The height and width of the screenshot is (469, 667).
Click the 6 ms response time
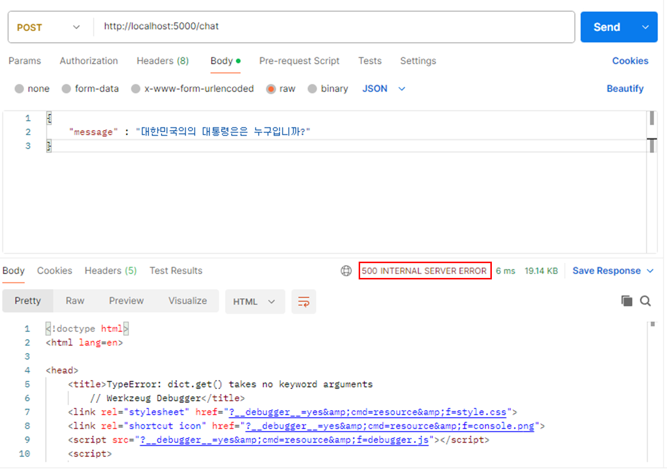pos(505,271)
